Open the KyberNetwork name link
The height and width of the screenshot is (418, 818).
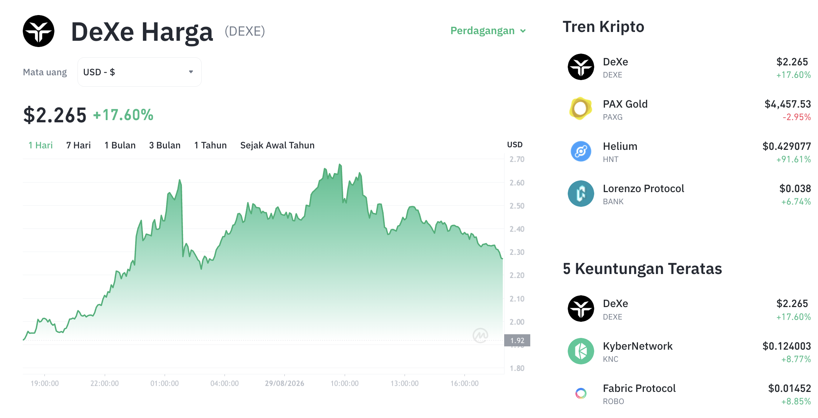[x=638, y=346]
